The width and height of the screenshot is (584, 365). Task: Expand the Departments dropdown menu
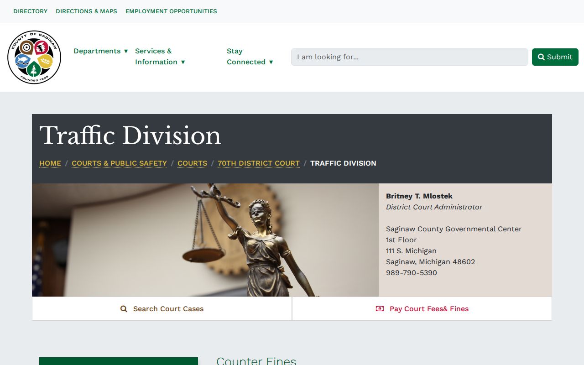(x=101, y=51)
